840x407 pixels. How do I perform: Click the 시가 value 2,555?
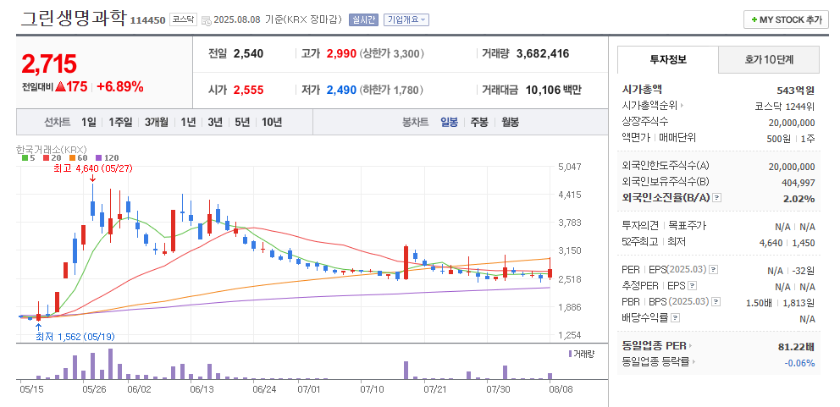[x=249, y=90]
